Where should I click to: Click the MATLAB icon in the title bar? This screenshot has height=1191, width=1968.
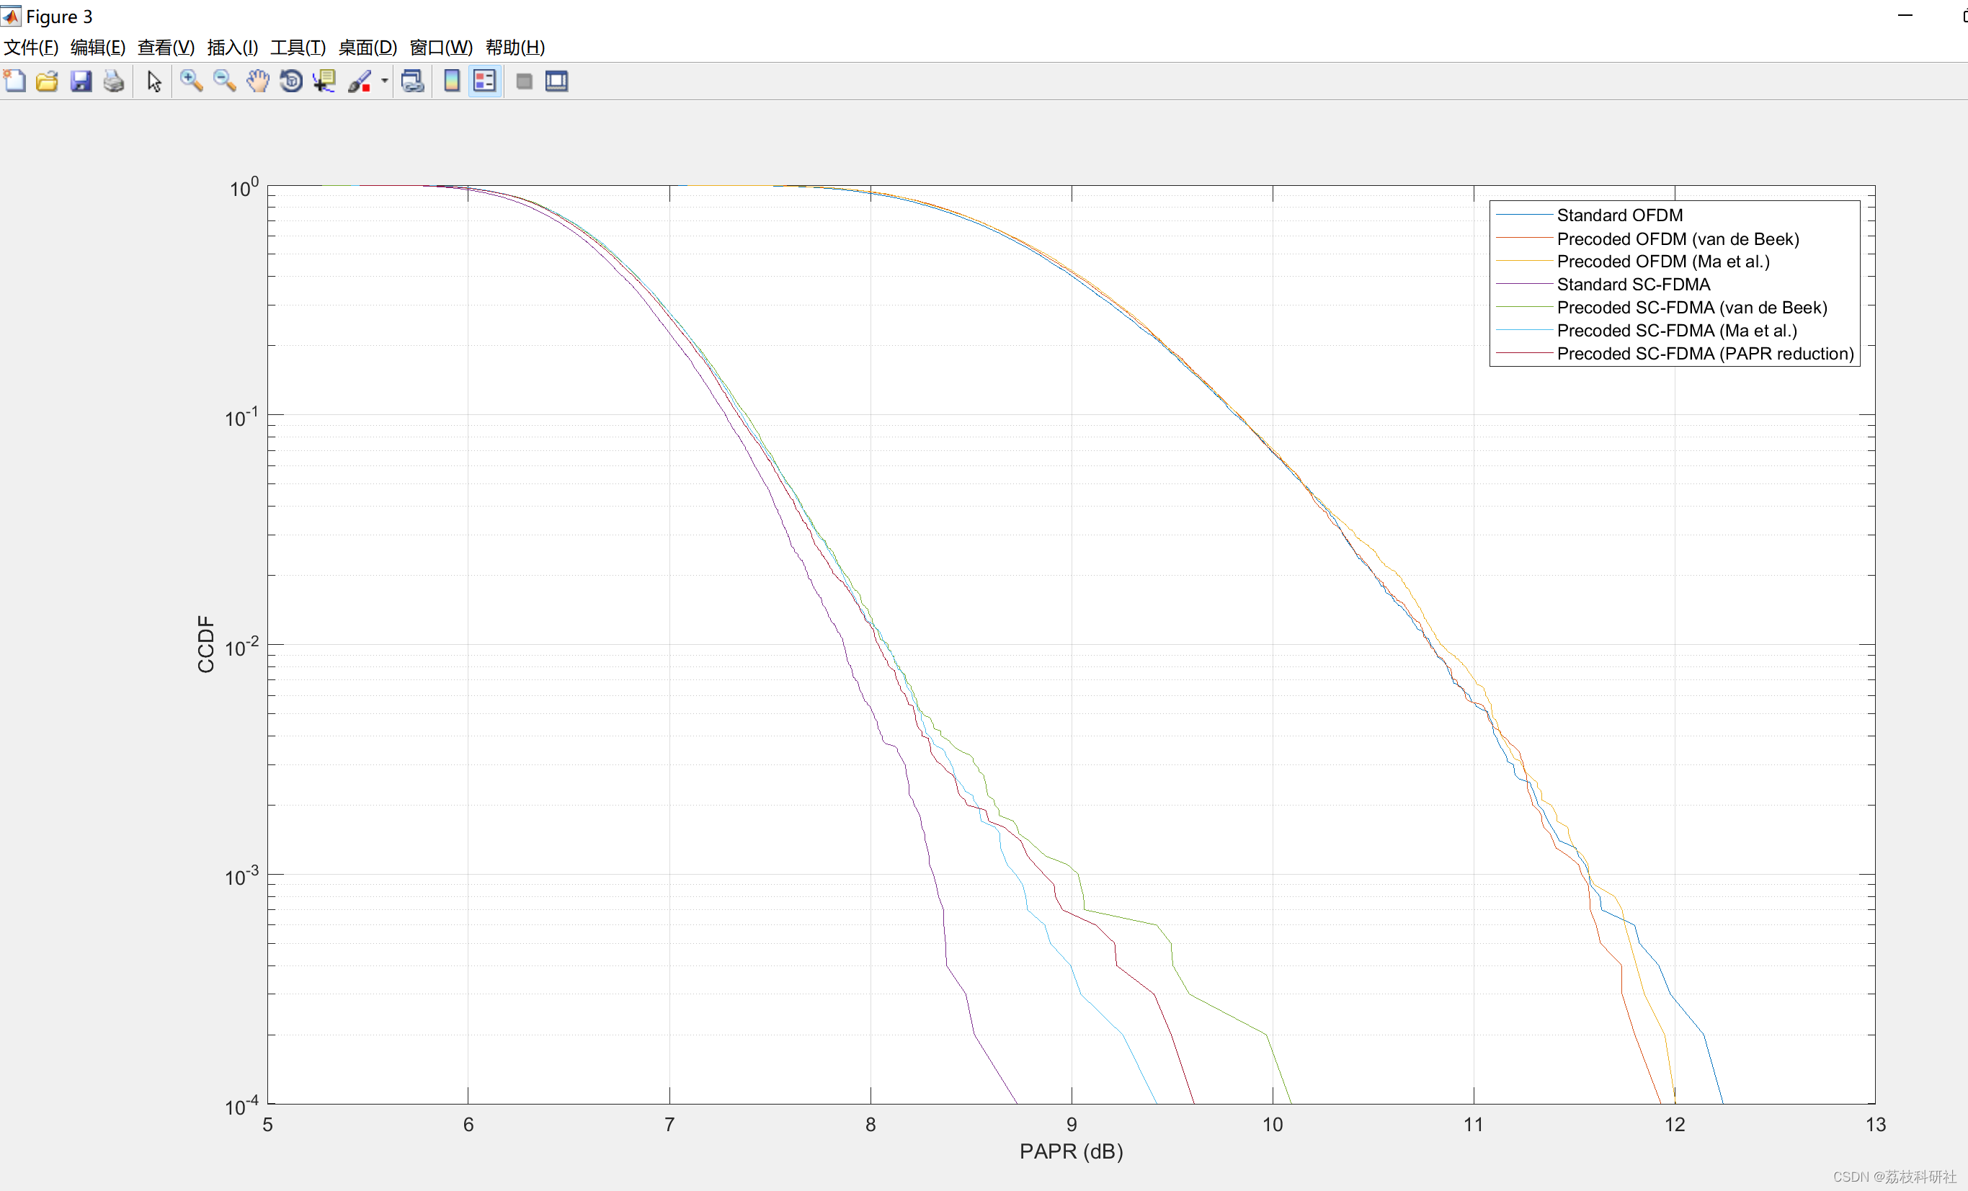[x=12, y=16]
